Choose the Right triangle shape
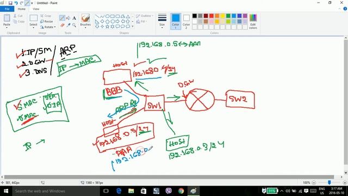348x196 pixels. pos(97,22)
